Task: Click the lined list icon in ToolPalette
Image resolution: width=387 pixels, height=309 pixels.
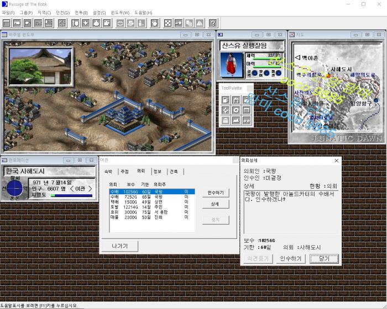Action: tap(247, 110)
